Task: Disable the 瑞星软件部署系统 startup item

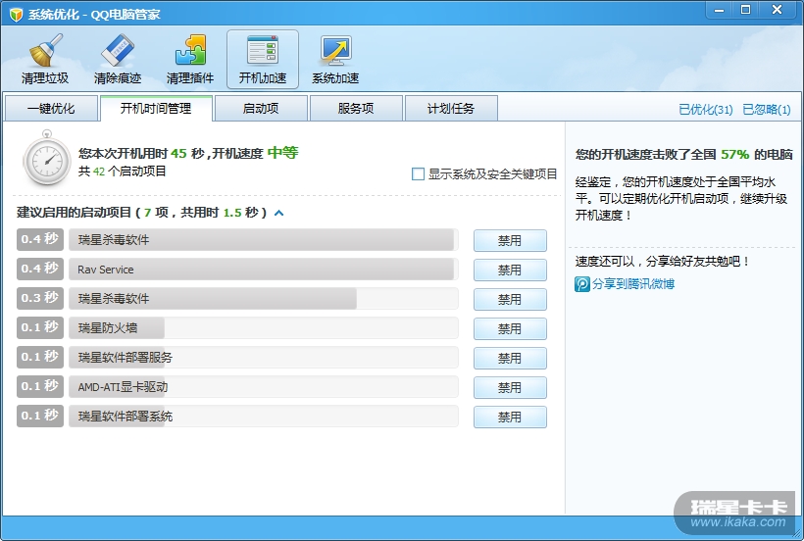Action: 510,418
